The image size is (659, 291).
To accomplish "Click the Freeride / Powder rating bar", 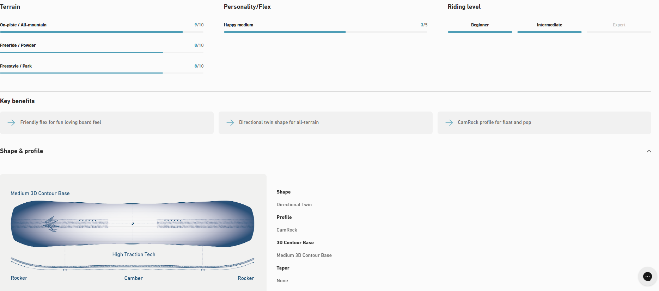I will [x=102, y=52].
